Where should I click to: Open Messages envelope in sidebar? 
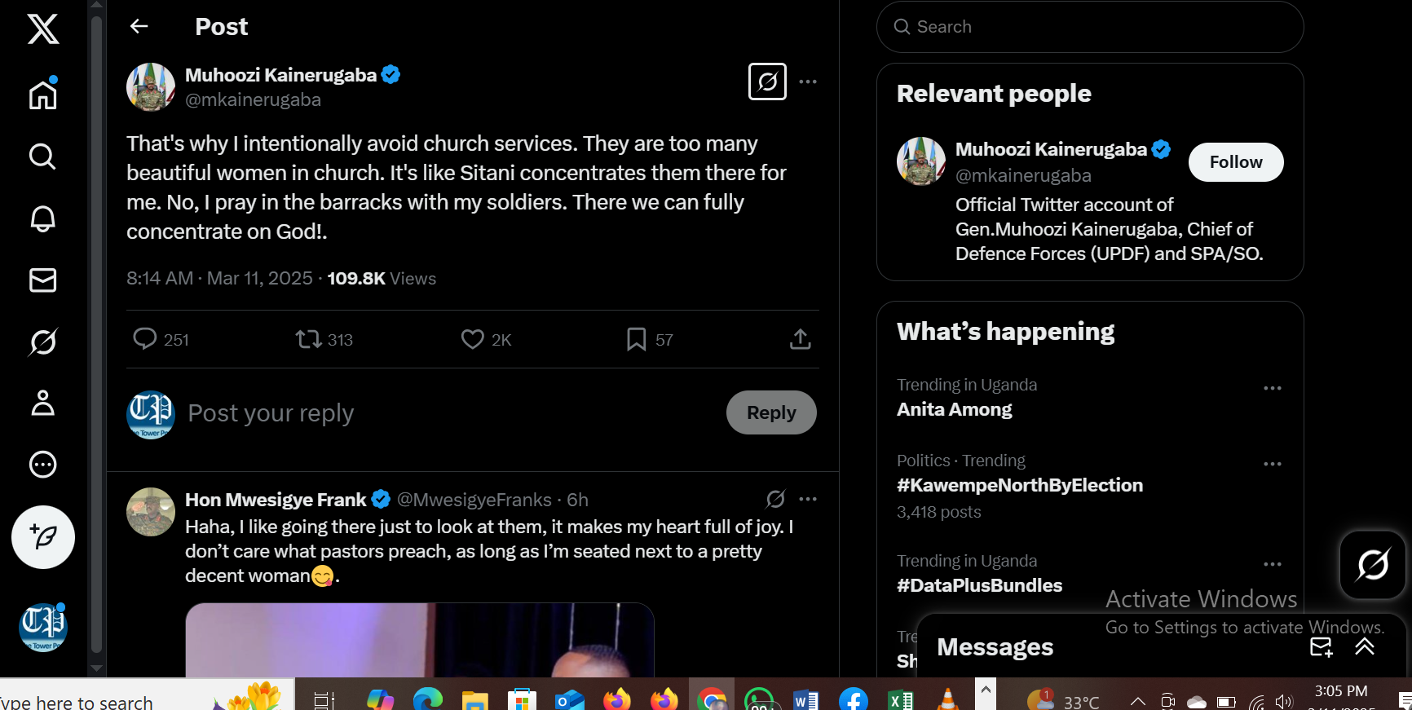pyautogui.click(x=43, y=280)
